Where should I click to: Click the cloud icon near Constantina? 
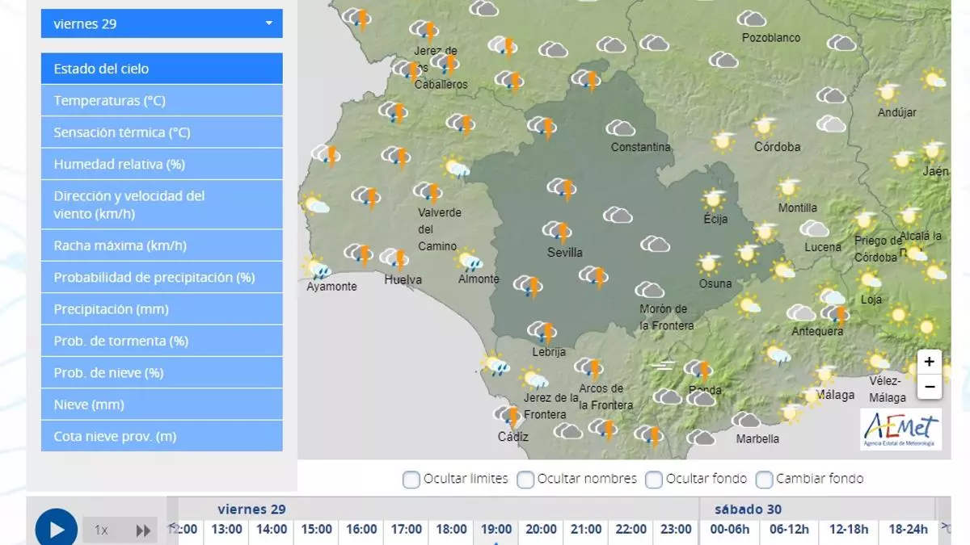620,128
